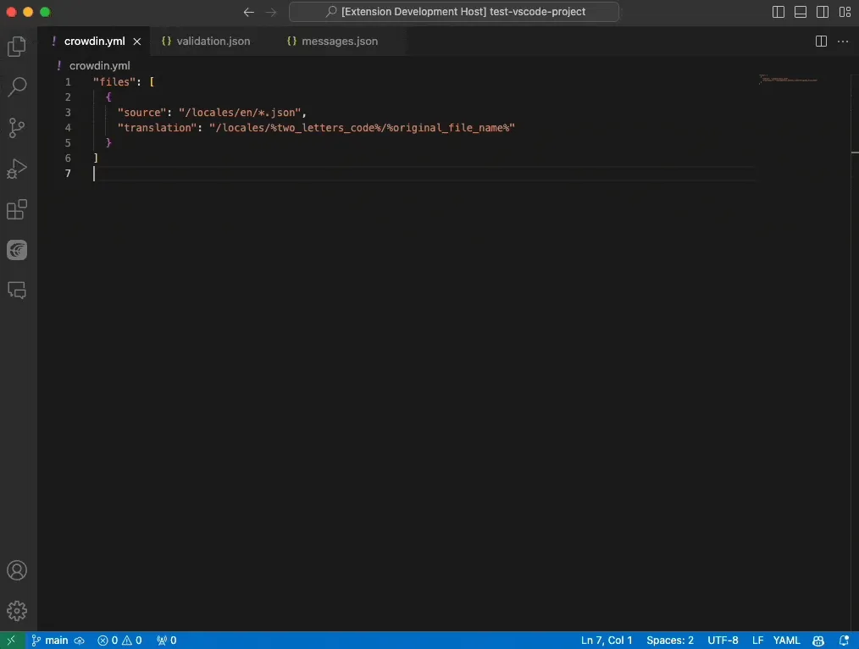Click Ln 7, Col 1 to go to line
859x649 pixels.
606,640
